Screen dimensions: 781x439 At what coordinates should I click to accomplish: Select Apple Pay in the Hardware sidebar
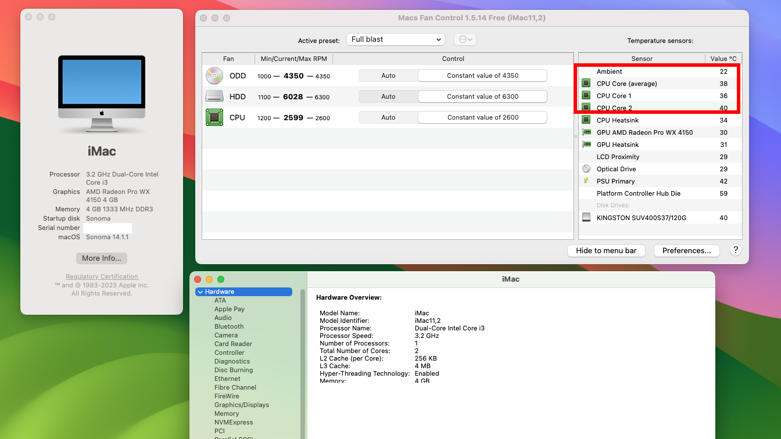230,309
